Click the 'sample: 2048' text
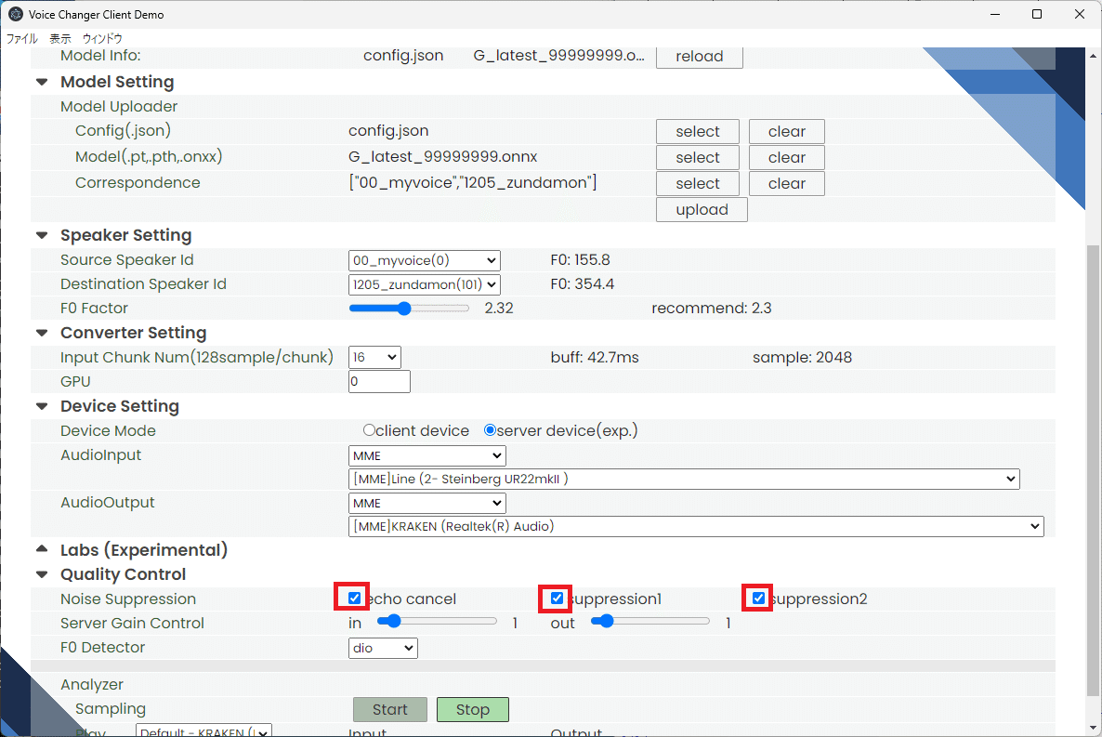The height and width of the screenshot is (737, 1102). (x=802, y=357)
